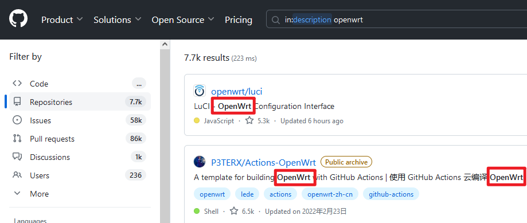The width and height of the screenshot is (527, 223).
Task: Click the lede topic tag
Action: point(247,194)
